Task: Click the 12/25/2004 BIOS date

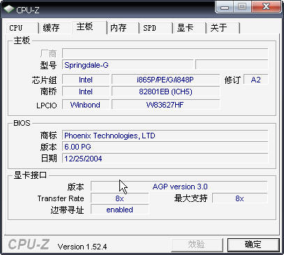Action: tap(165, 159)
